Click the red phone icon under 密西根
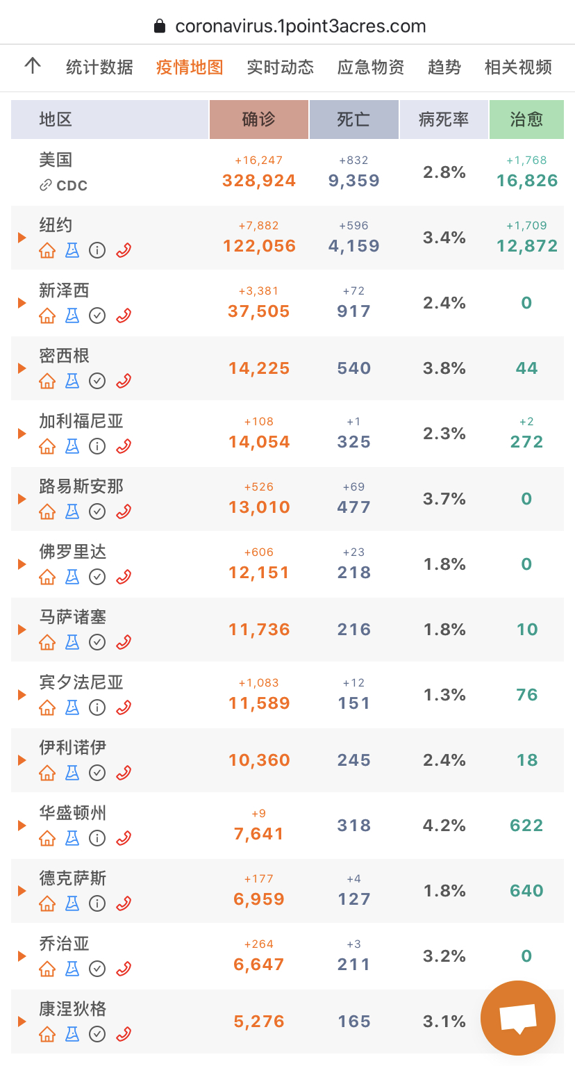 [x=124, y=381]
